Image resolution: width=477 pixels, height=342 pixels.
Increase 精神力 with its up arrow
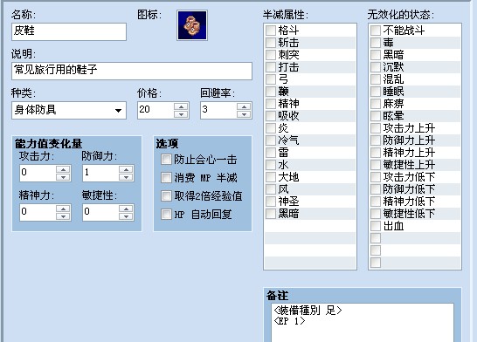(x=63, y=209)
